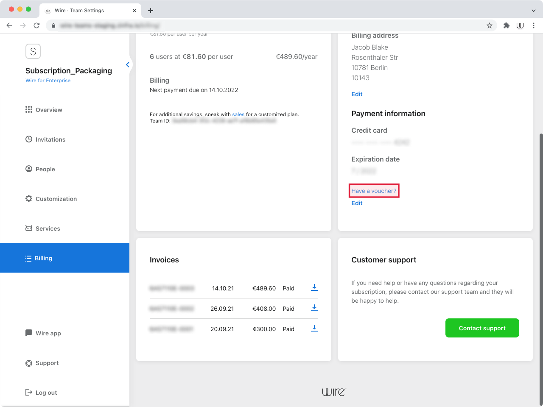Click the 26.09.21 invoice date
The height and width of the screenshot is (407, 543).
click(x=222, y=309)
